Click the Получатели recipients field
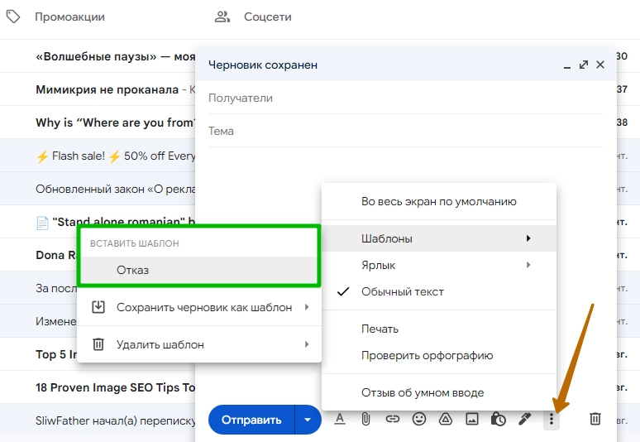This screenshot has width=640, height=442. point(406,98)
